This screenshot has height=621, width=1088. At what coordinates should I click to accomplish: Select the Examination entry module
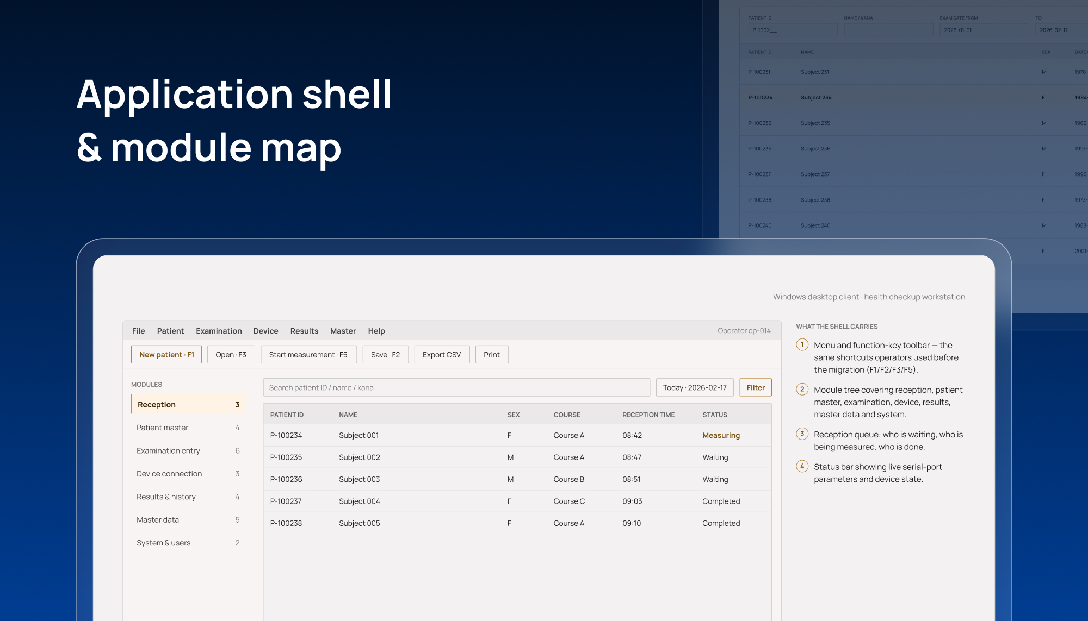pos(188,450)
